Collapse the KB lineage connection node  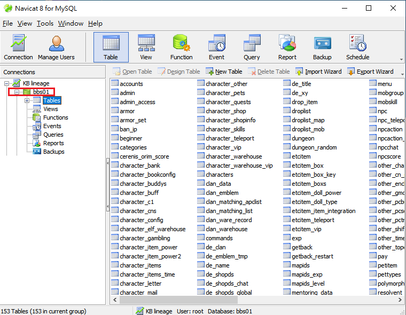(x=6, y=83)
